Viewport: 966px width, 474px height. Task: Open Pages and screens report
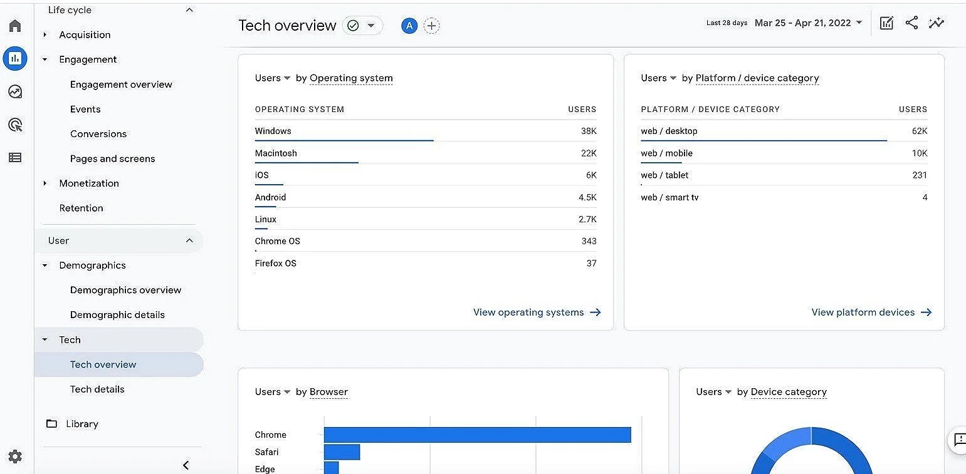(113, 158)
